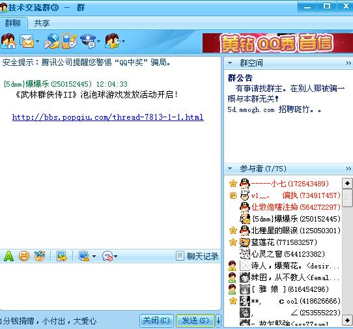Click avatar of {5dmm}爆爆乐 in list

click(x=245, y=219)
